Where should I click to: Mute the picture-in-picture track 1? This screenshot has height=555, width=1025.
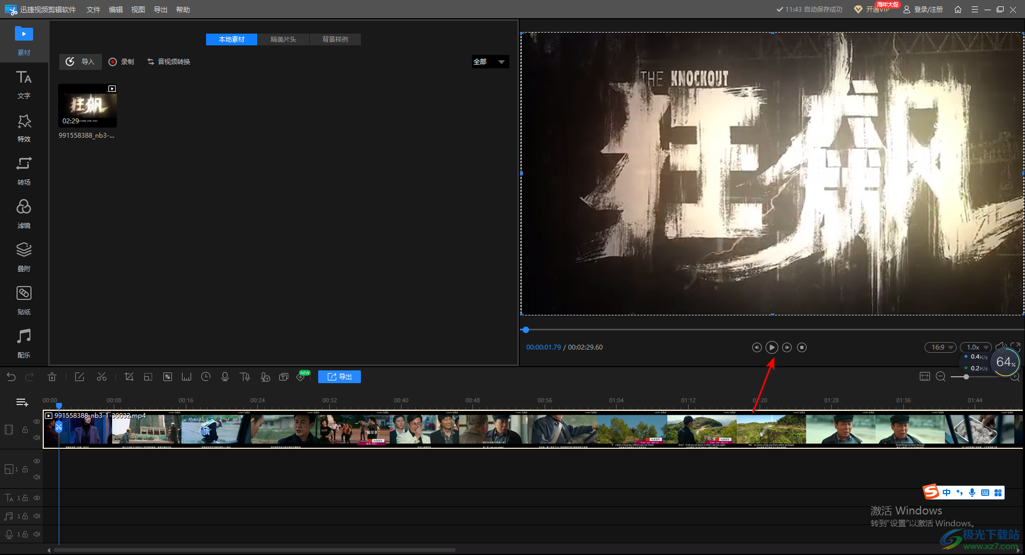pos(37,477)
